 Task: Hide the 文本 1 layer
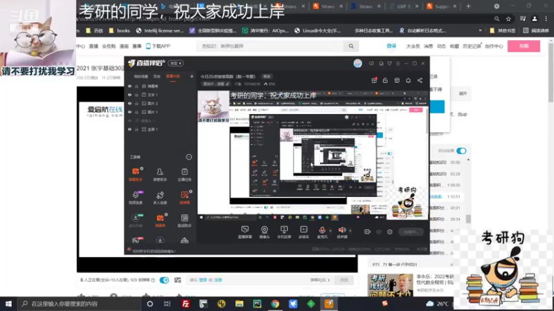pyautogui.click(x=129, y=95)
